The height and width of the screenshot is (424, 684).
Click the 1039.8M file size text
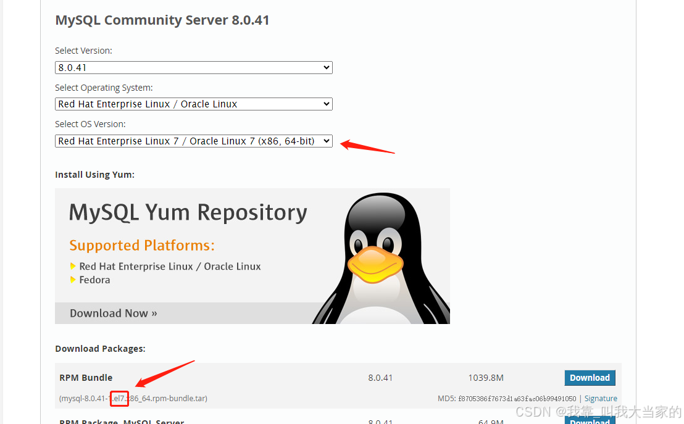coord(486,378)
